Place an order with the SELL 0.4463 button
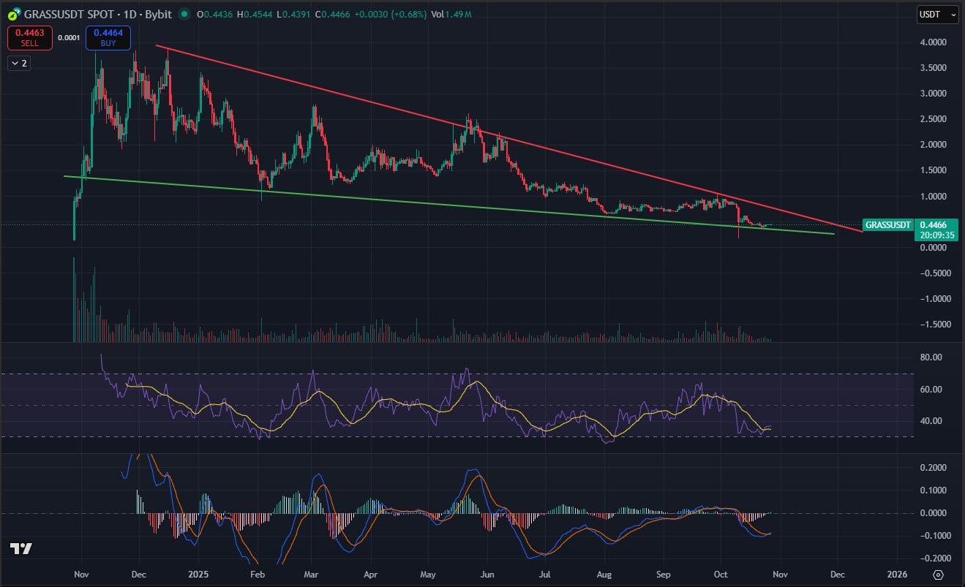Viewport: 965px width, 587px height. 29,37
